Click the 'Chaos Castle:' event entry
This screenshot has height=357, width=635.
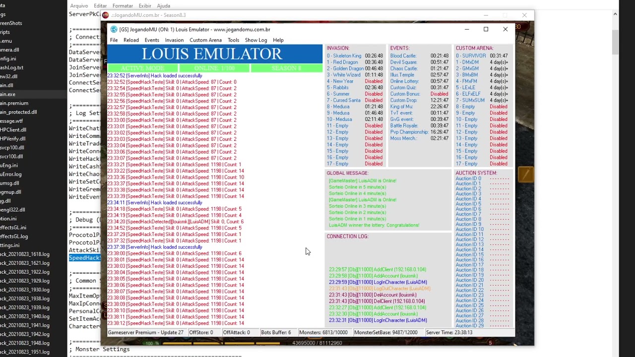(419, 69)
